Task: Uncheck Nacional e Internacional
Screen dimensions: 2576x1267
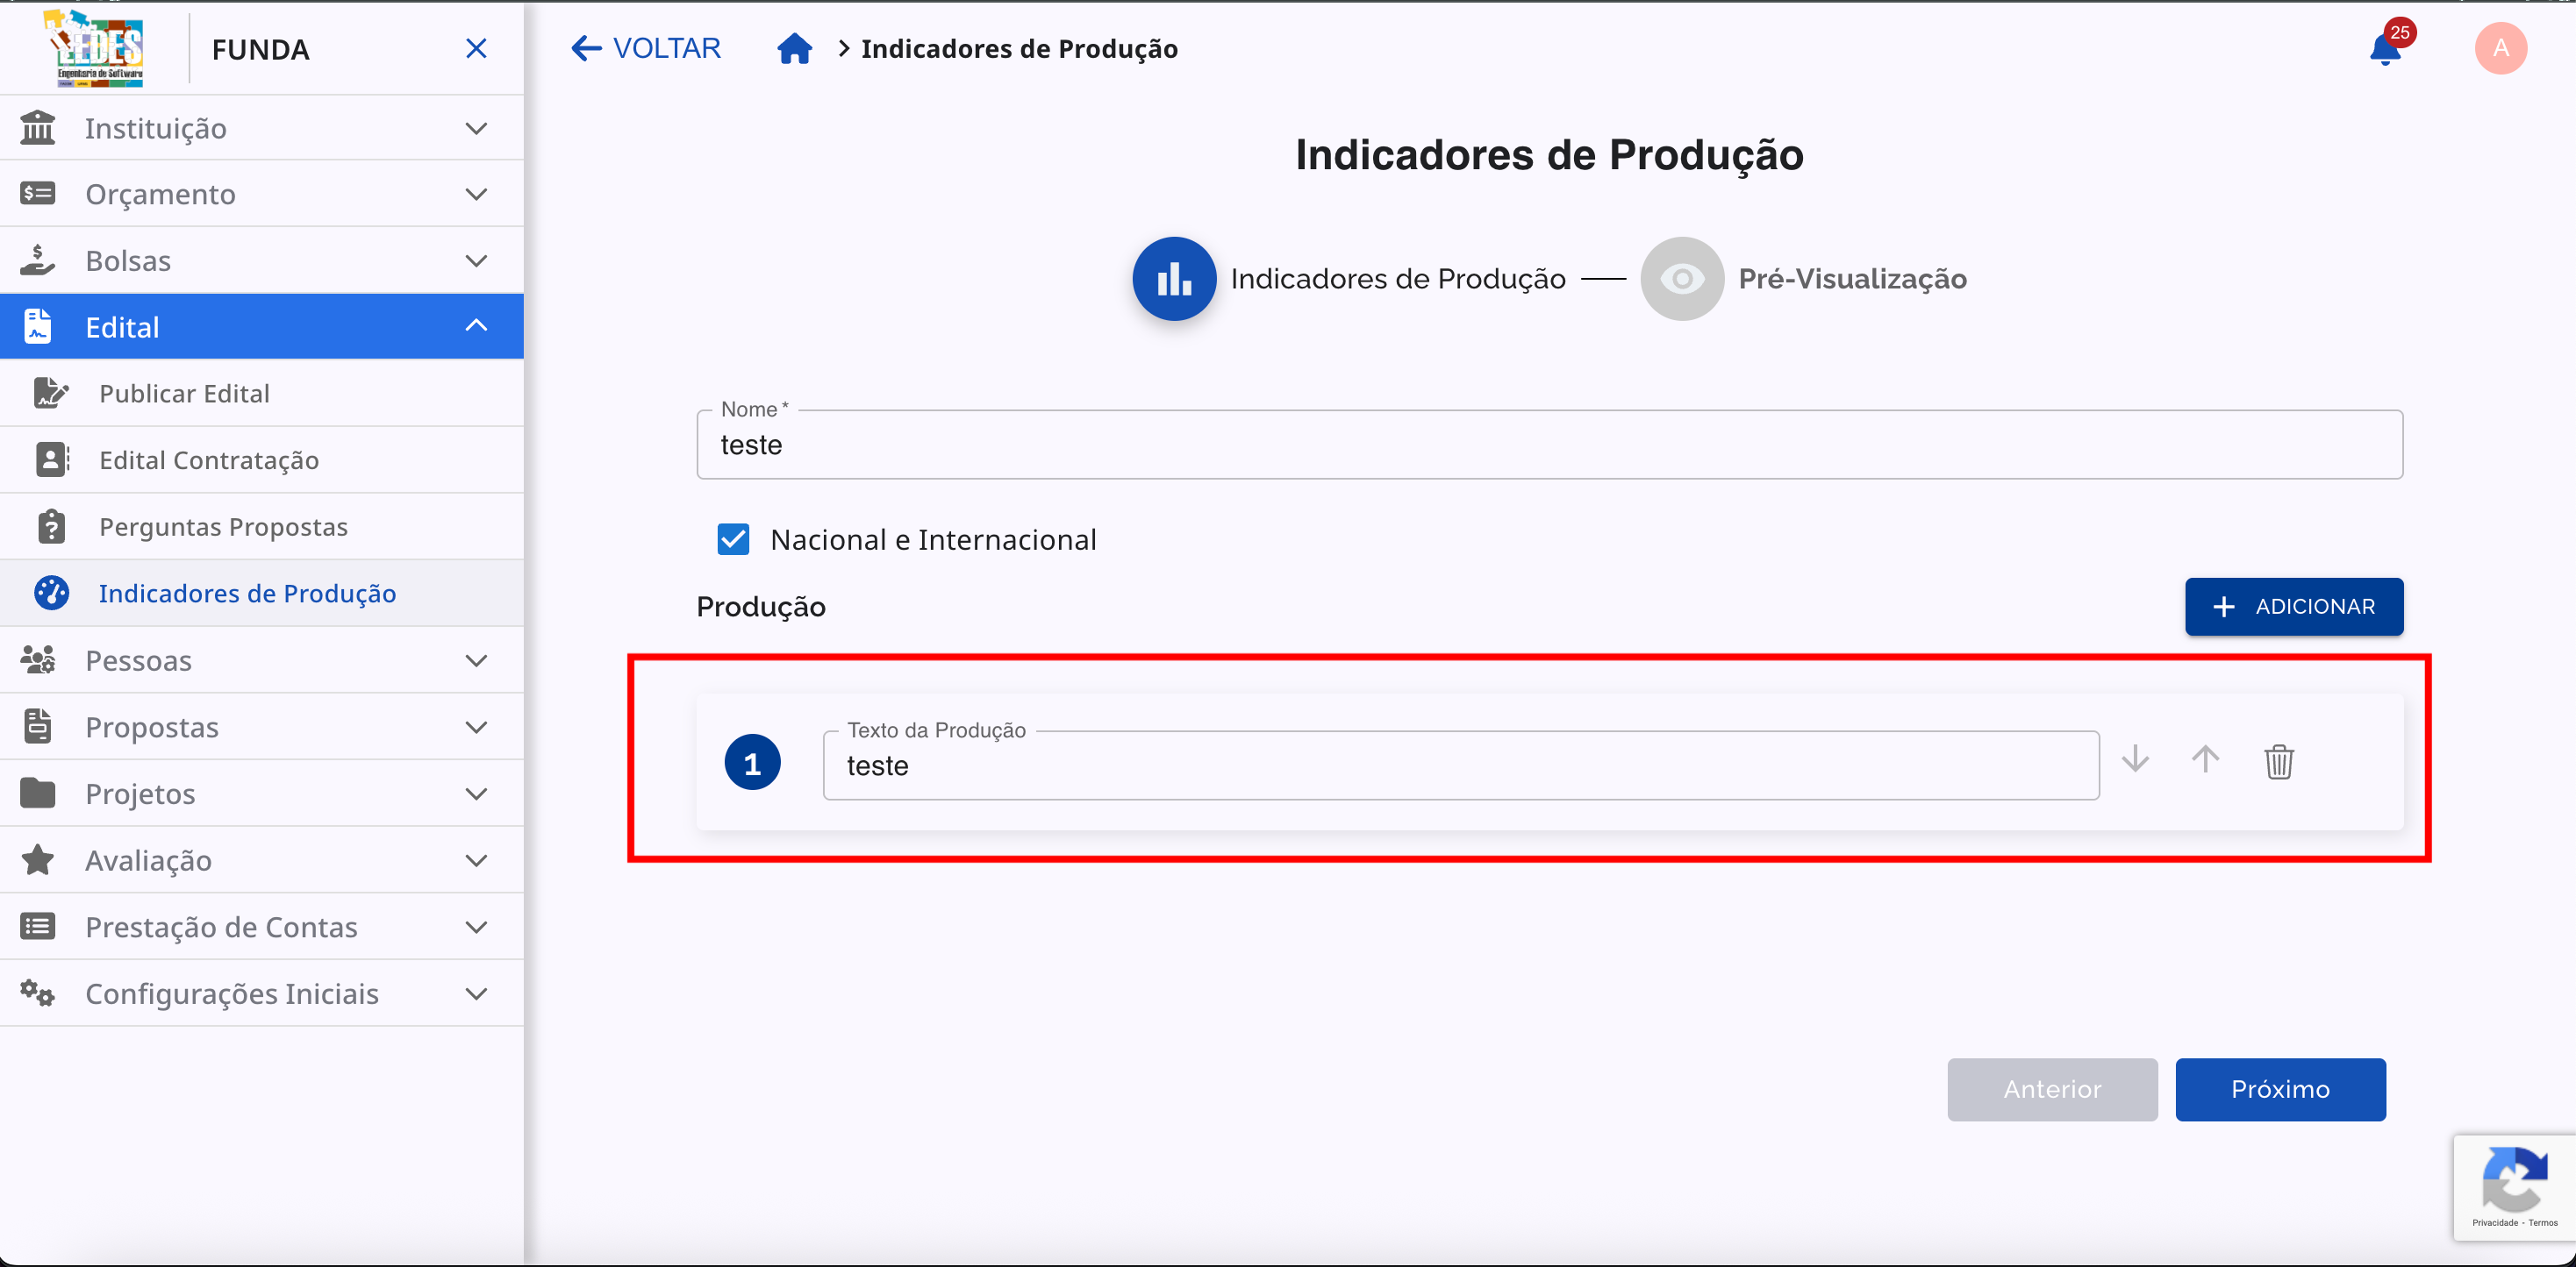Action: 734,539
